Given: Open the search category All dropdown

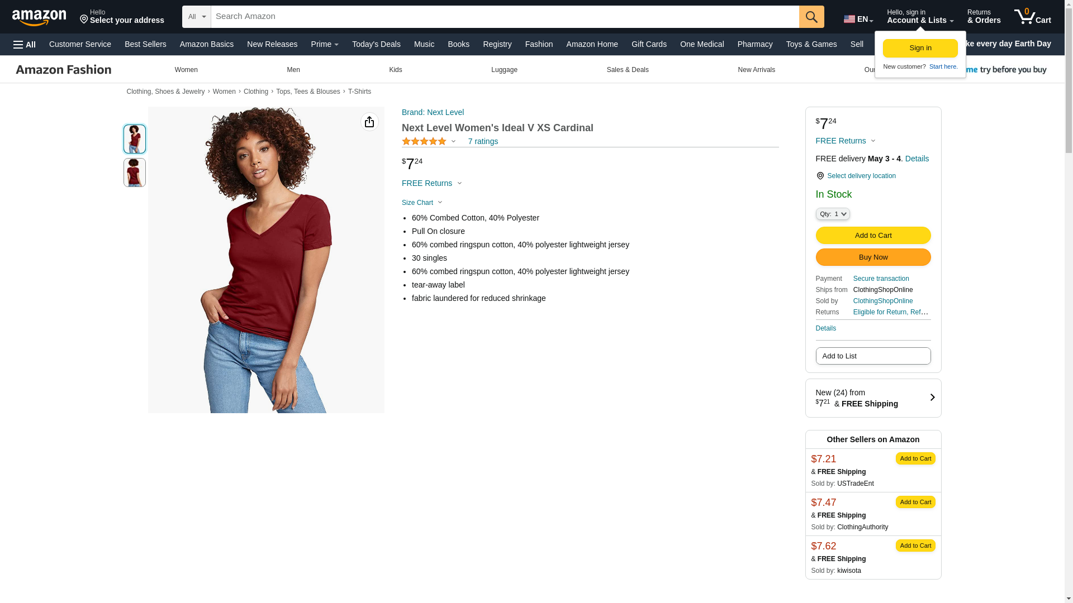Looking at the screenshot, I should [x=196, y=17].
